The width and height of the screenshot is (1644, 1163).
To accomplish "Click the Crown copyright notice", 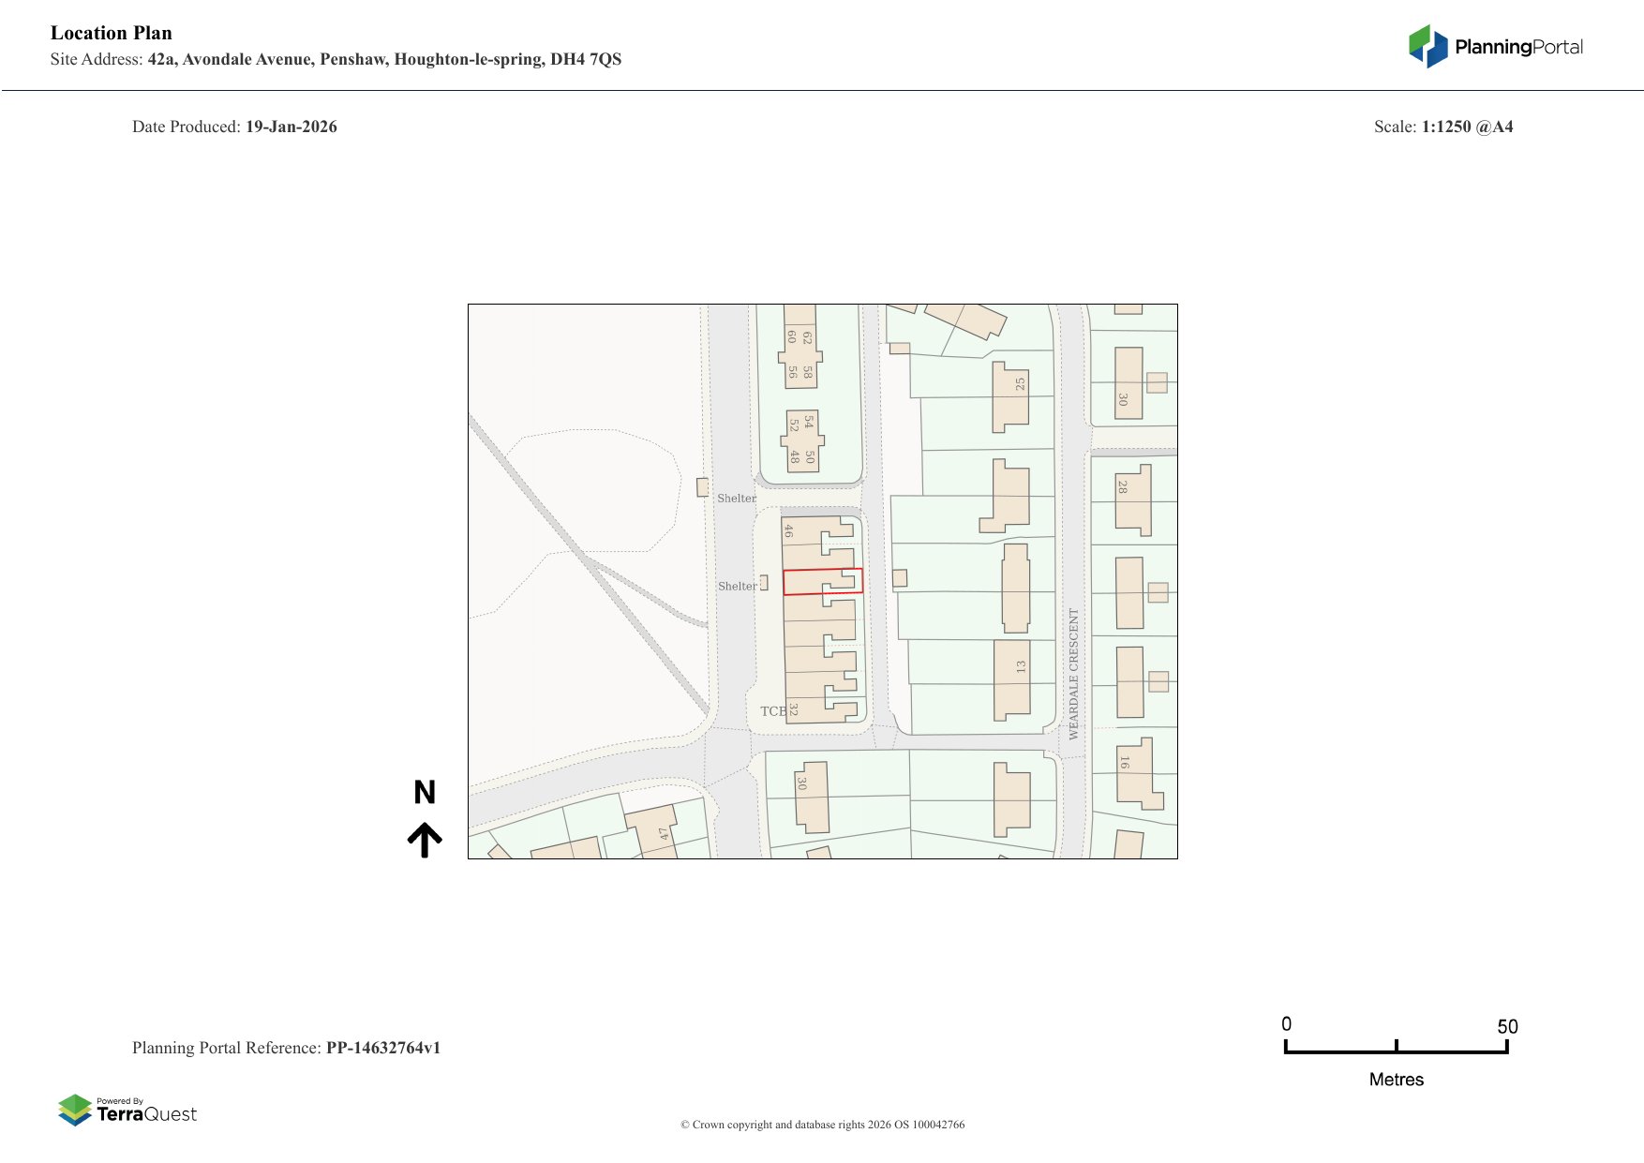I will (x=822, y=1125).
